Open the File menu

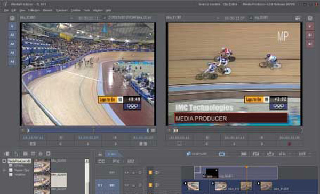(x=6, y=10)
